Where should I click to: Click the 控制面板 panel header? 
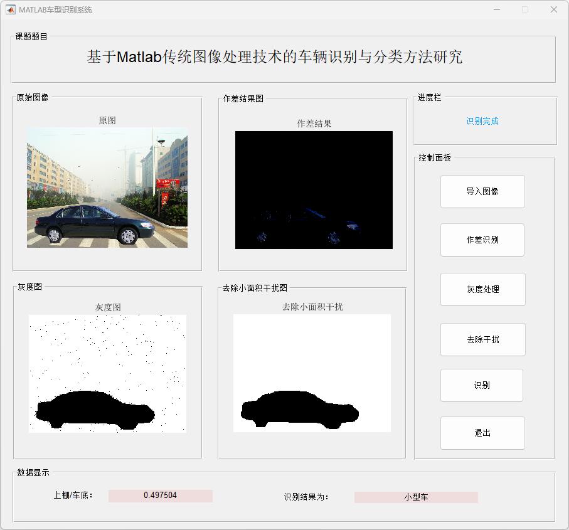point(435,157)
